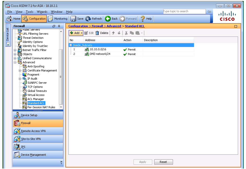Click the move up arrow icon
The image size is (246, 169).
point(113,33)
